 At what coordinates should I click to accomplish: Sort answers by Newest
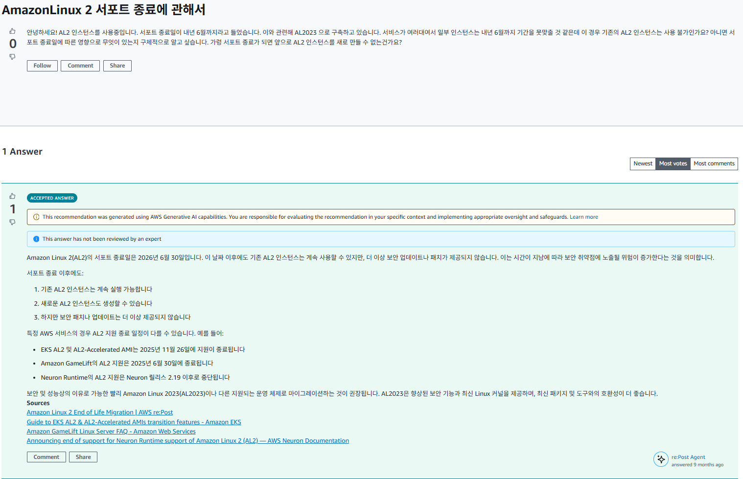click(643, 164)
